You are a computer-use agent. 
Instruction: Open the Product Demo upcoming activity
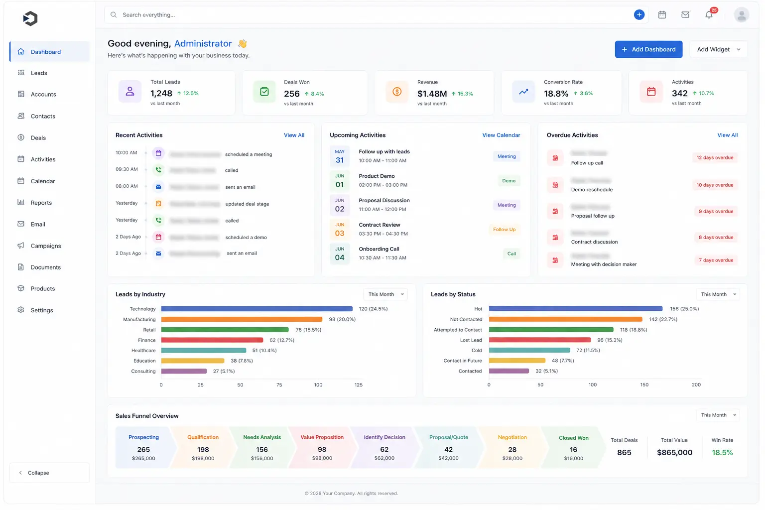coord(425,181)
